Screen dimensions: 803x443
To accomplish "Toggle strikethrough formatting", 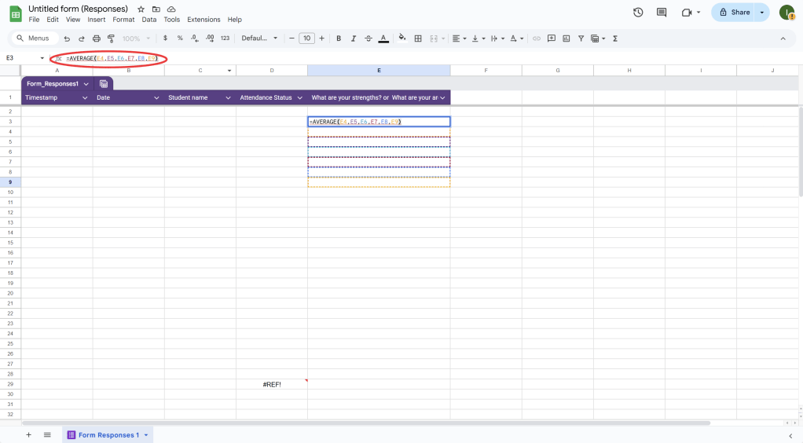I will click(x=368, y=38).
